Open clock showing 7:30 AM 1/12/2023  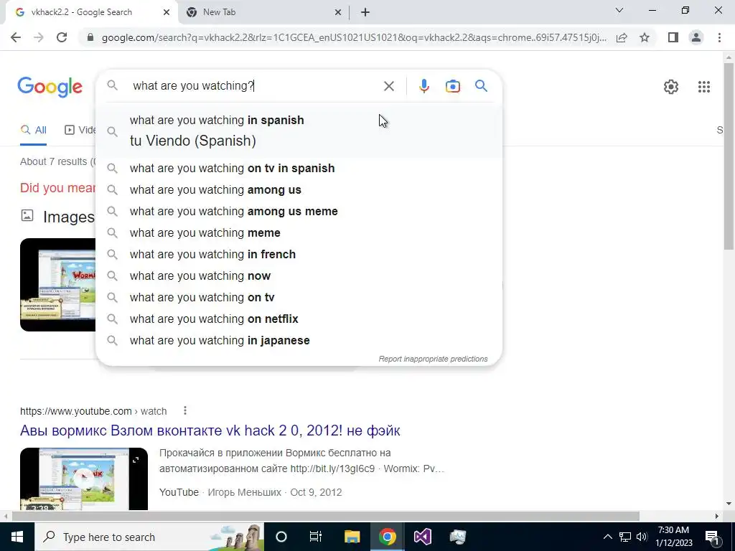[673, 537]
